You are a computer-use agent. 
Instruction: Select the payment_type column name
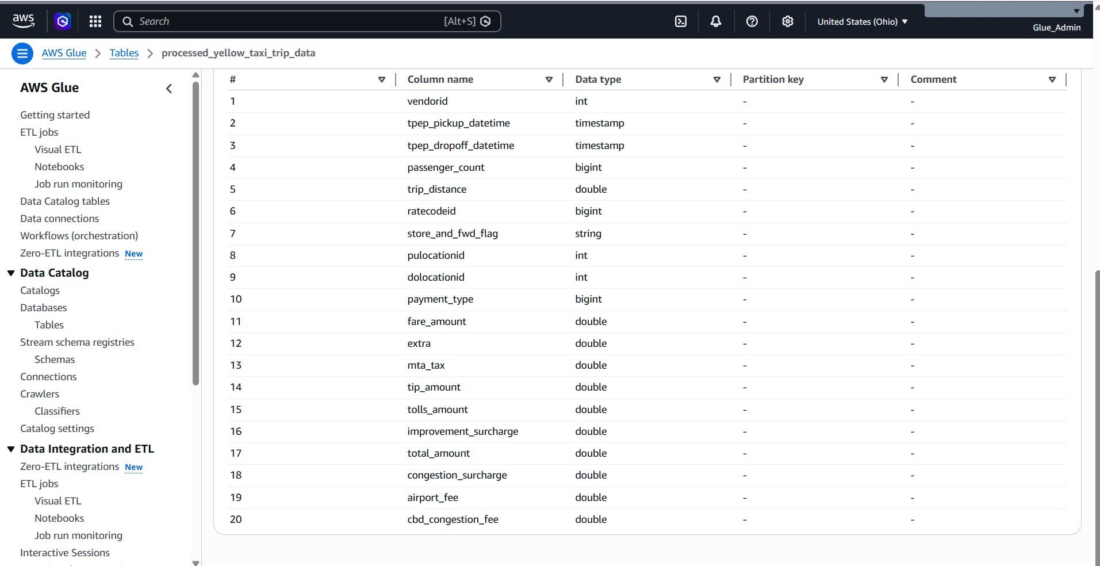[x=440, y=299]
